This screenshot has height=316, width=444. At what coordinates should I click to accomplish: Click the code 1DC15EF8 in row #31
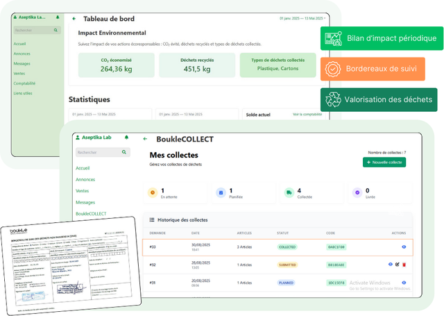[336, 283]
